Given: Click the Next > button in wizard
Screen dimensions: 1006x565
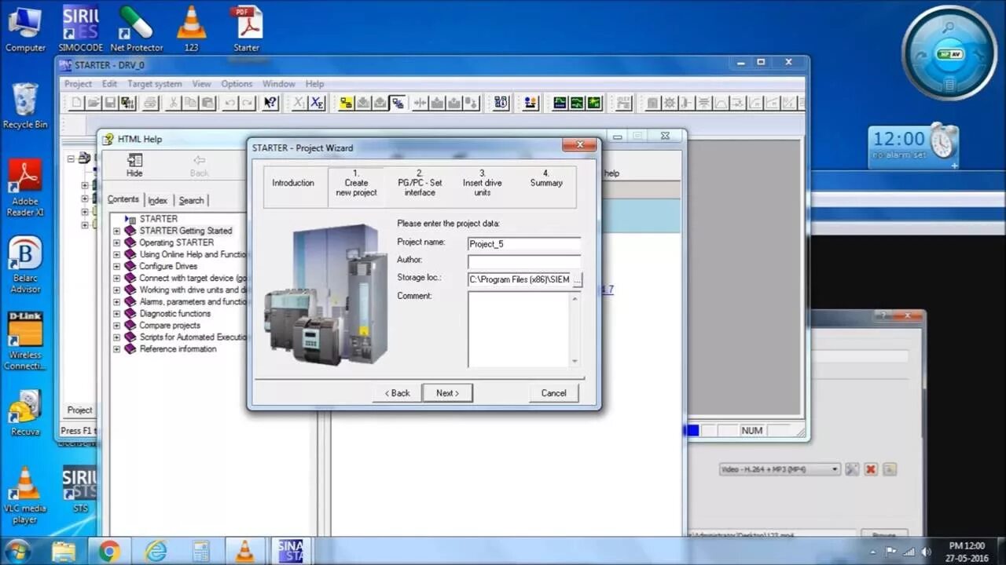Looking at the screenshot, I should pyautogui.click(x=447, y=393).
